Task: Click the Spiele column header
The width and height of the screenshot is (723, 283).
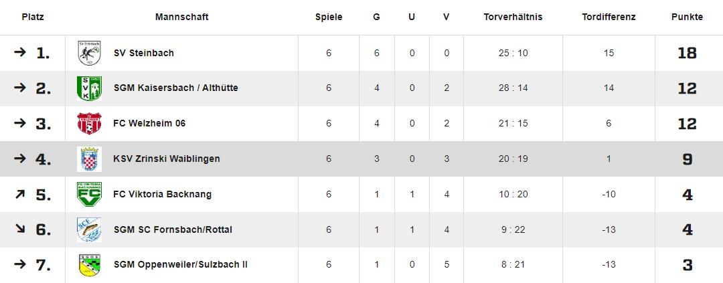Action: point(329,17)
